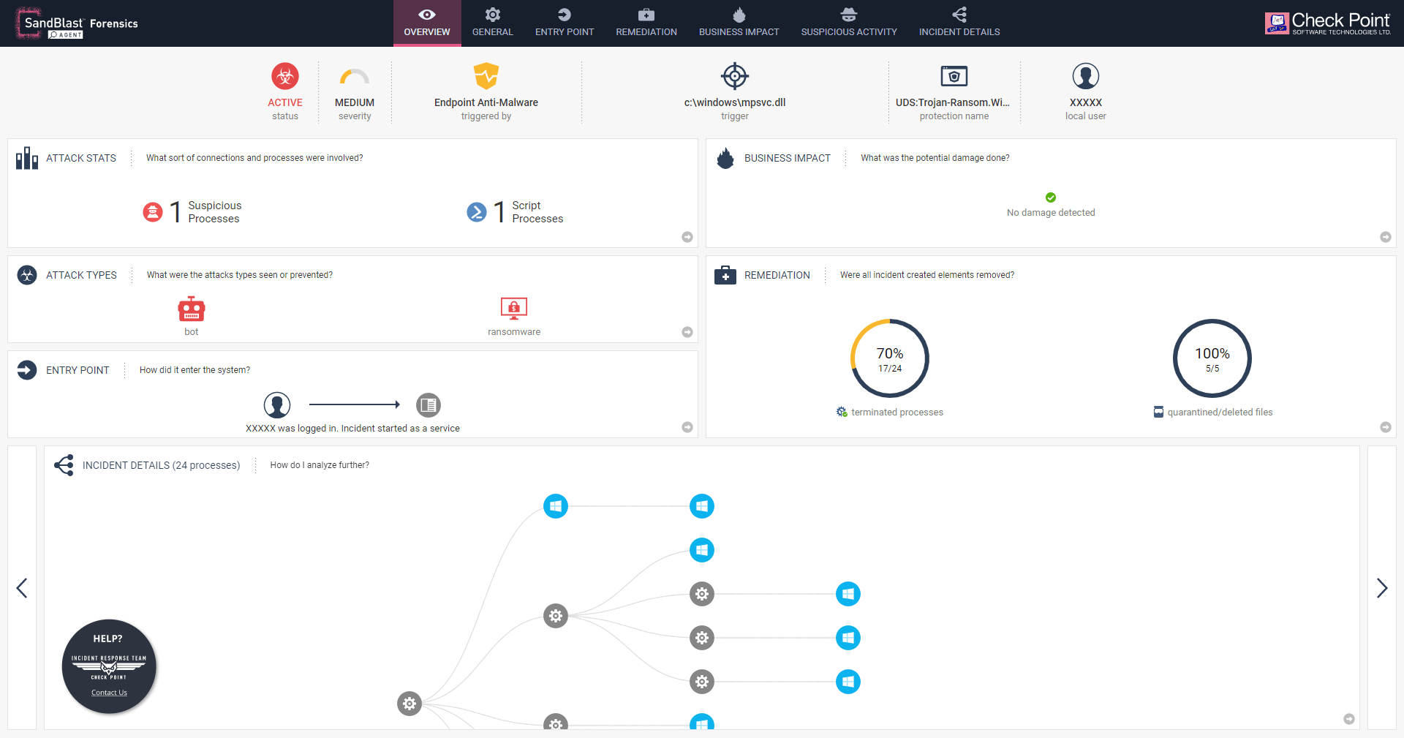Screen dimensions: 1404x738
Task: Select the root gear process node
Action: pyautogui.click(x=409, y=704)
